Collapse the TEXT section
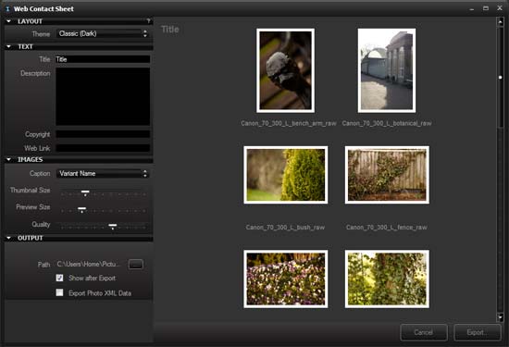 (x=8, y=47)
